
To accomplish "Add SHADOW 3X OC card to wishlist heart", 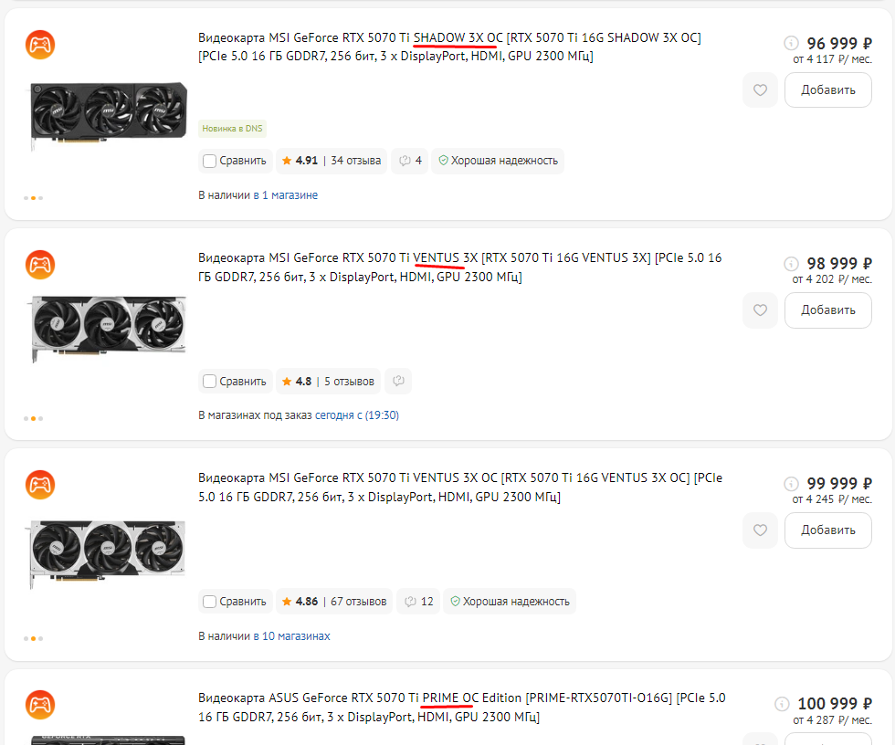I will click(x=760, y=90).
